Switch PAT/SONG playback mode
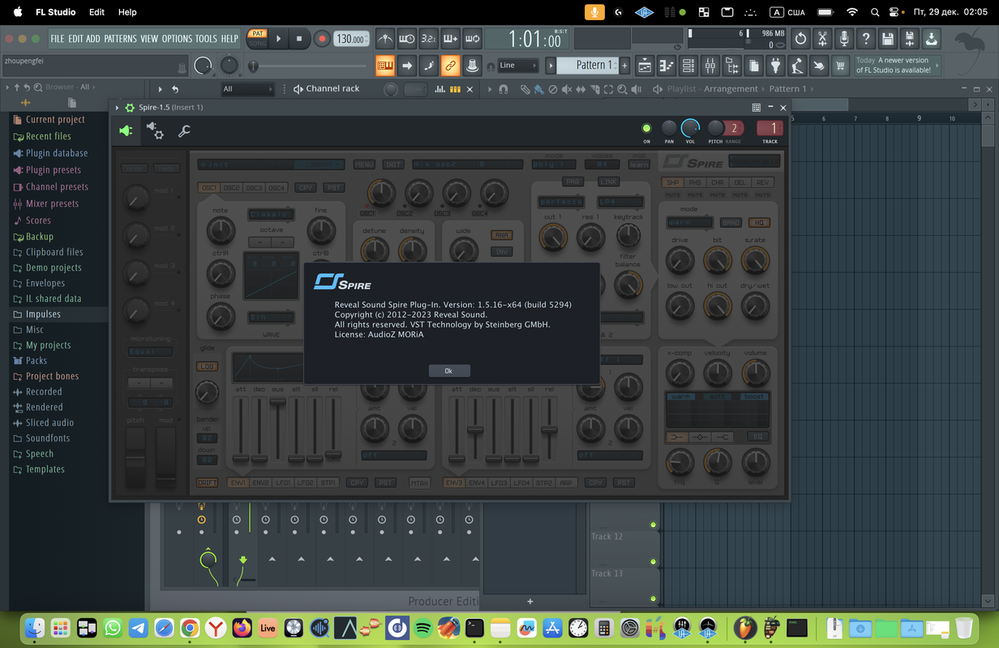Image resolution: width=999 pixels, height=648 pixels. (258, 38)
